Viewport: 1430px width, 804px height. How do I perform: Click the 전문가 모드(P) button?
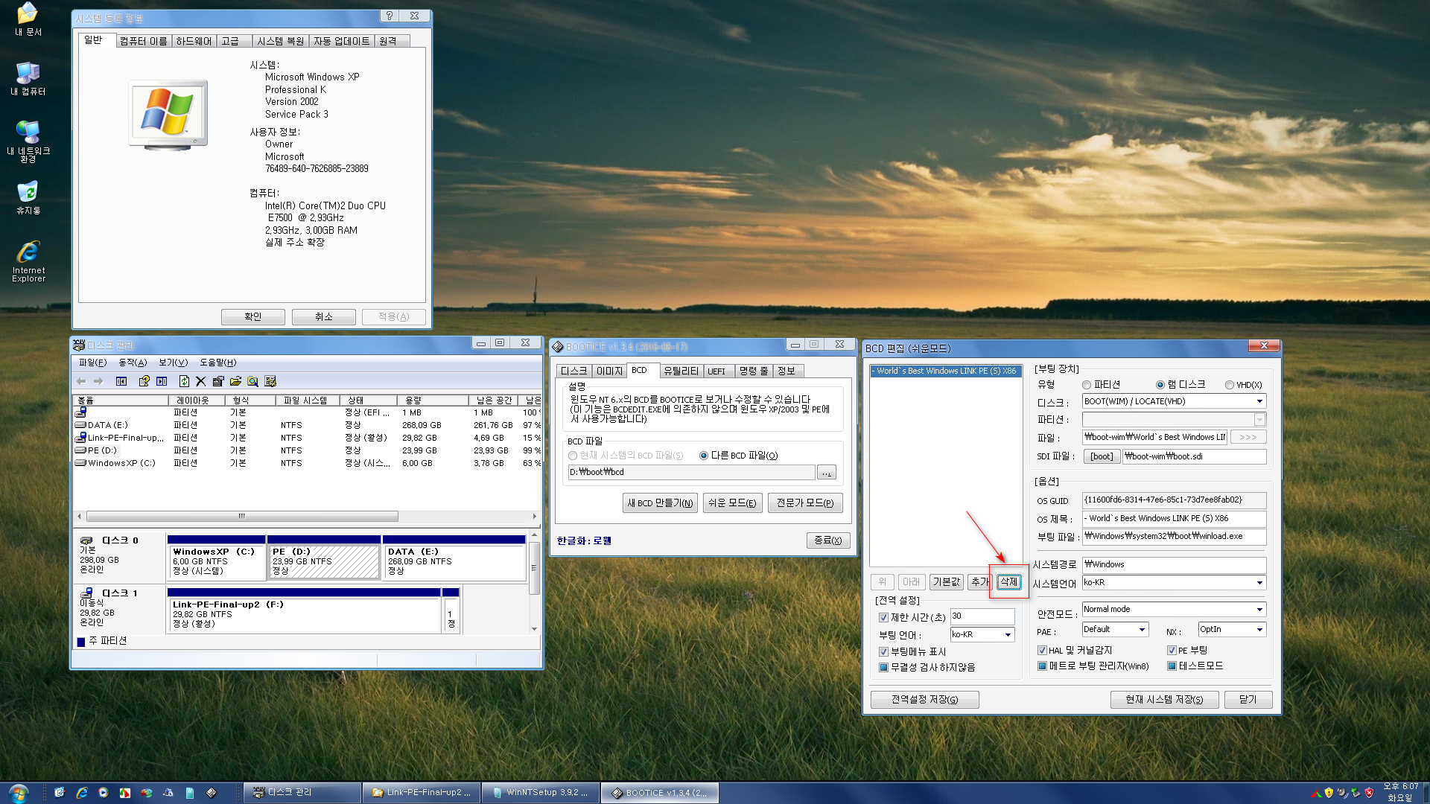pyautogui.click(x=805, y=503)
